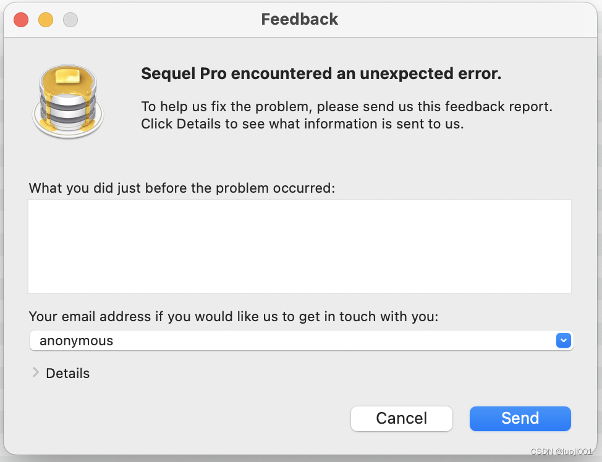Click inside the problem description text area
The image size is (602, 462).
[300, 246]
